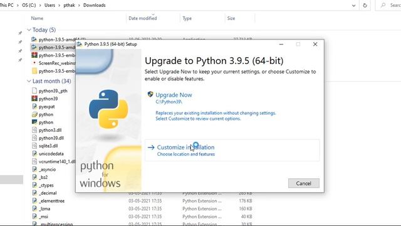Select the _ctypes file icon

click(x=34, y=185)
